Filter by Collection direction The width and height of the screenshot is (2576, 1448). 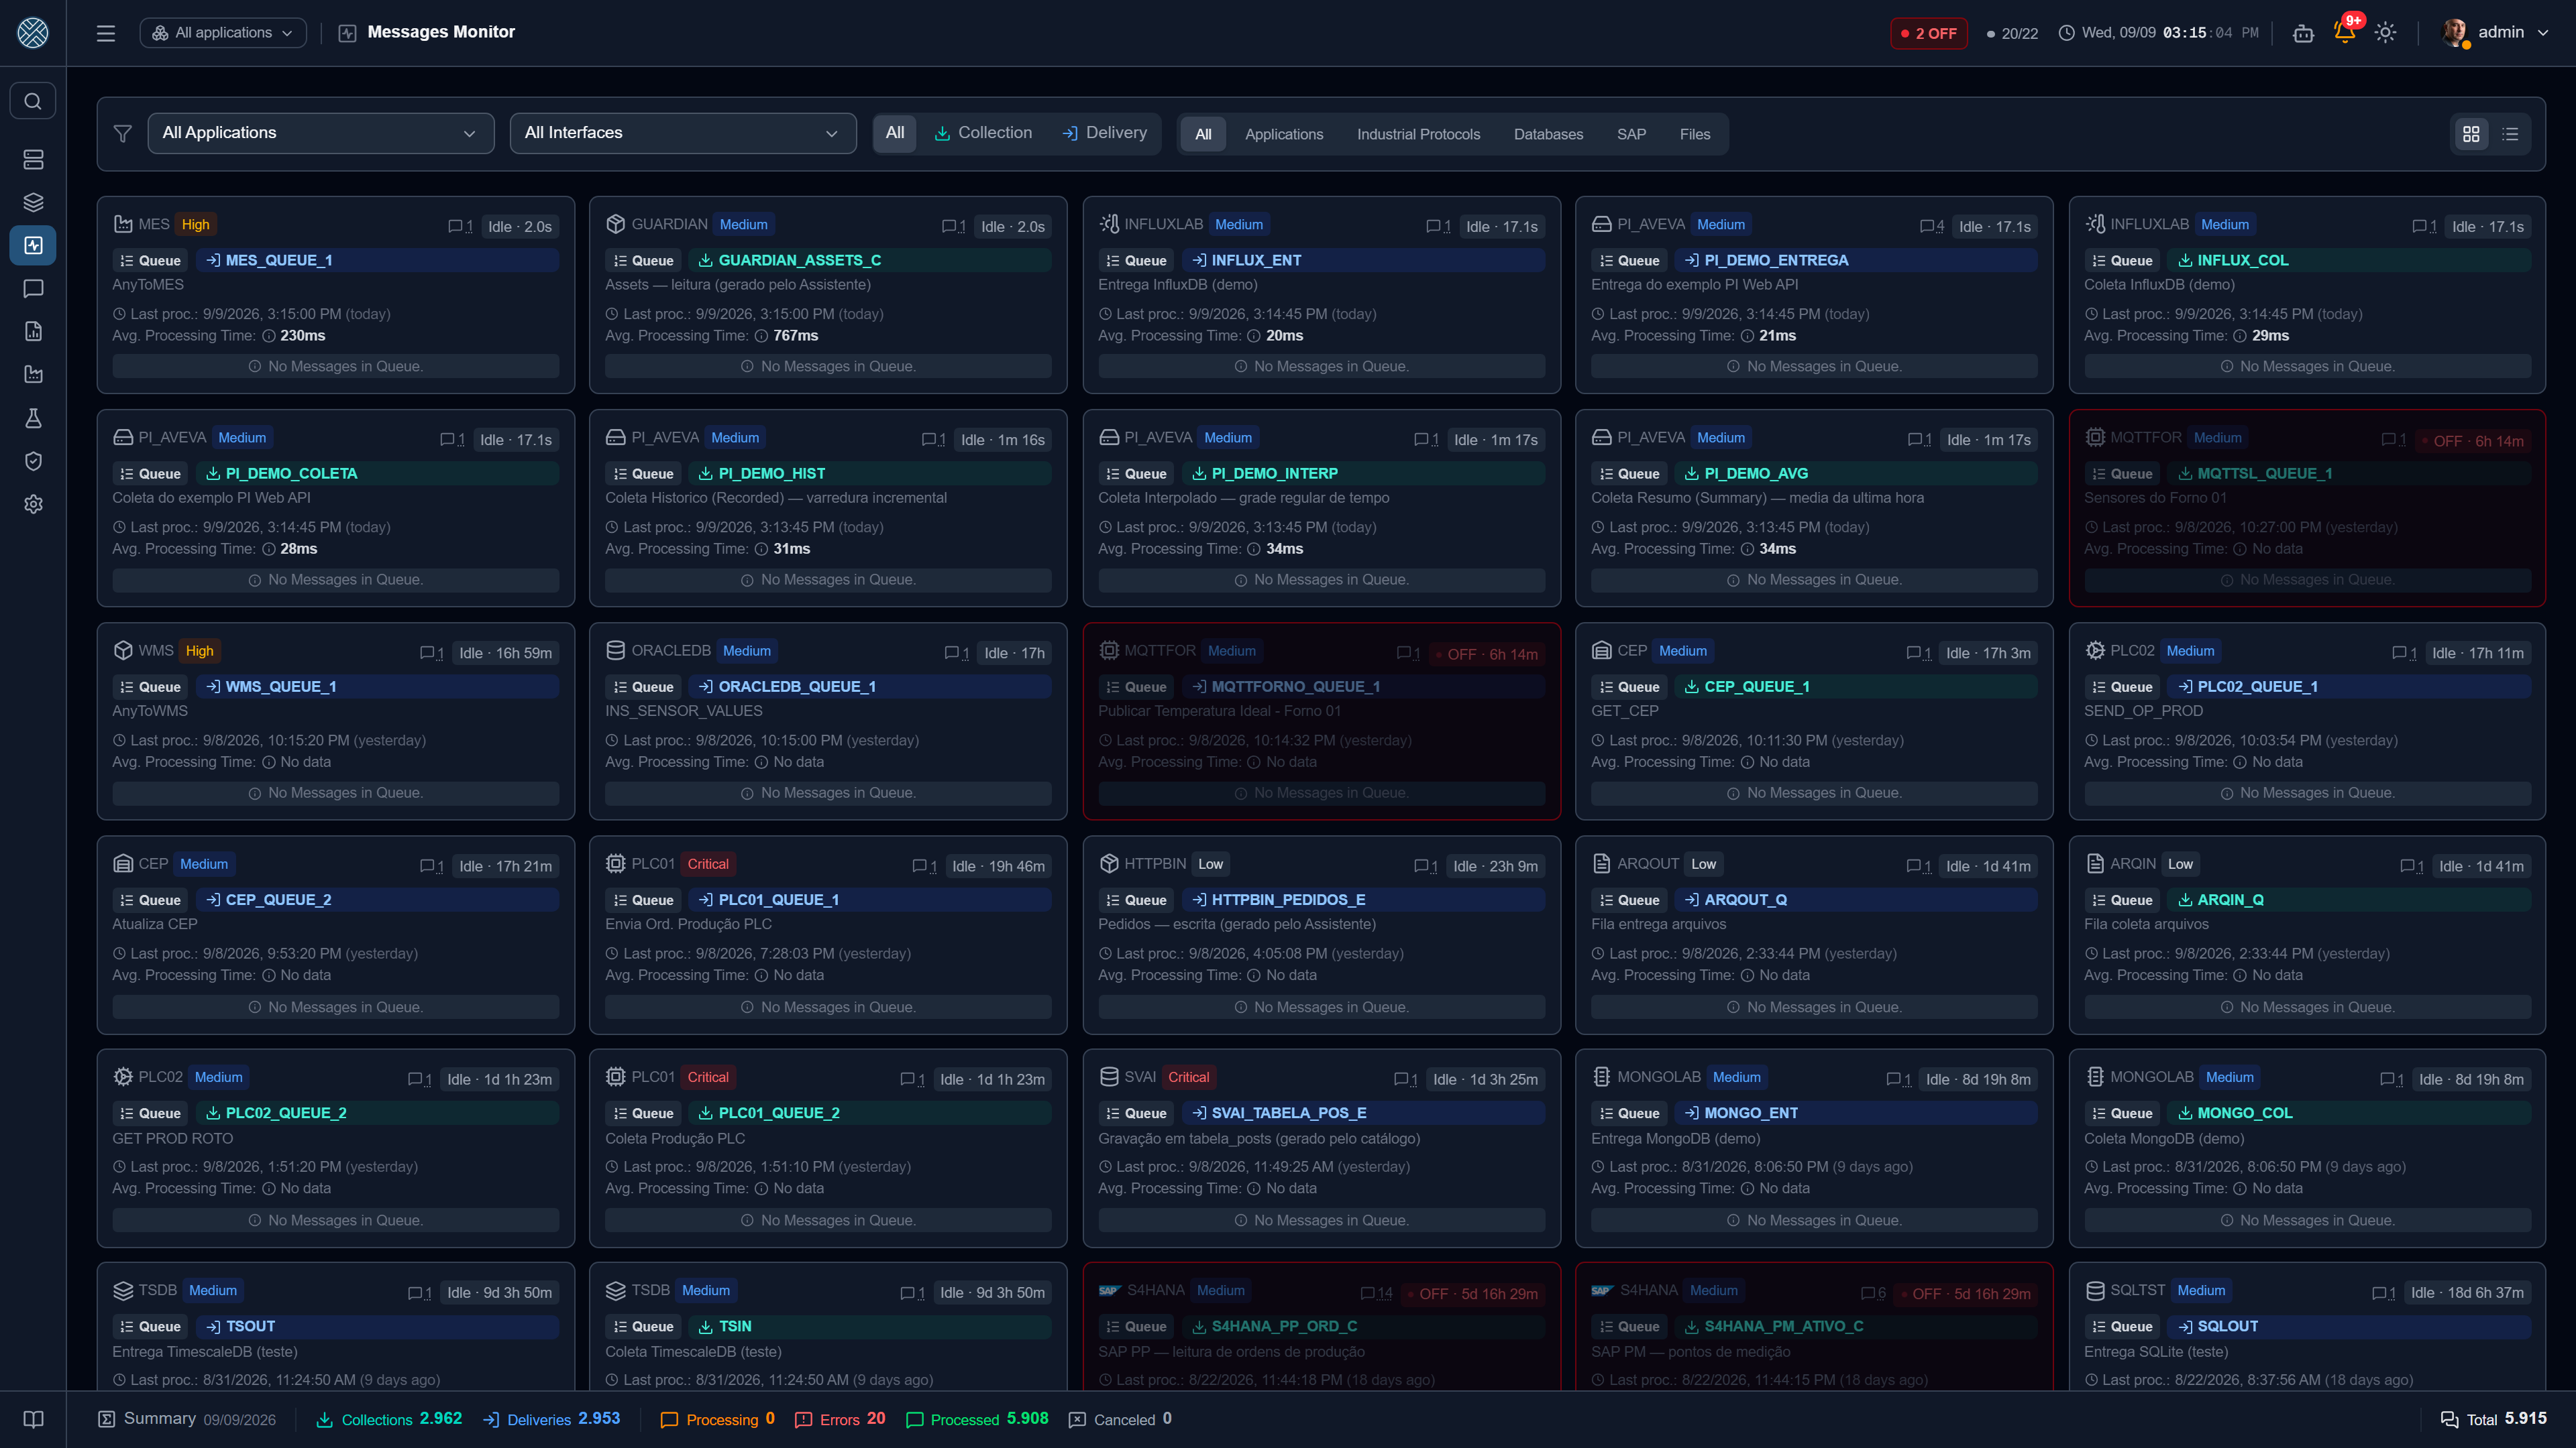tap(983, 133)
